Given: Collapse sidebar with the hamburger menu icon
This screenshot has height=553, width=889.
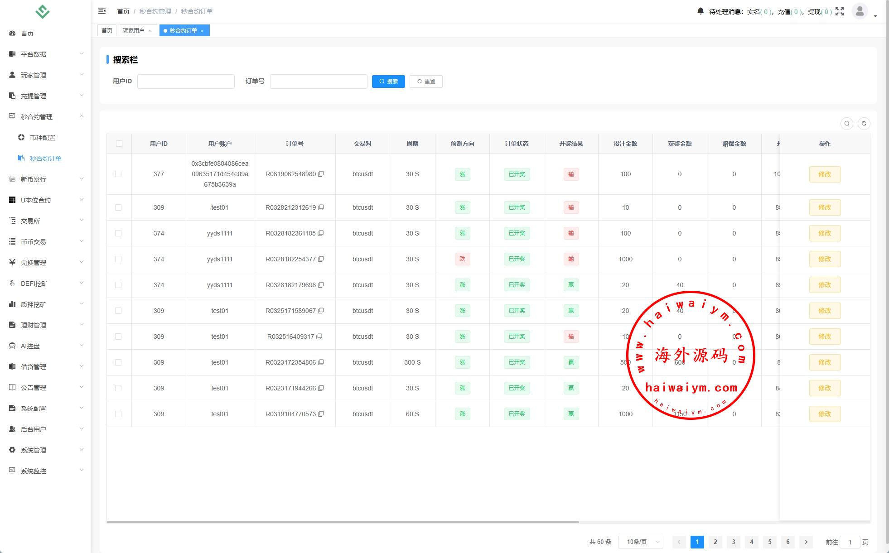Looking at the screenshot, I should click(102, 11).
